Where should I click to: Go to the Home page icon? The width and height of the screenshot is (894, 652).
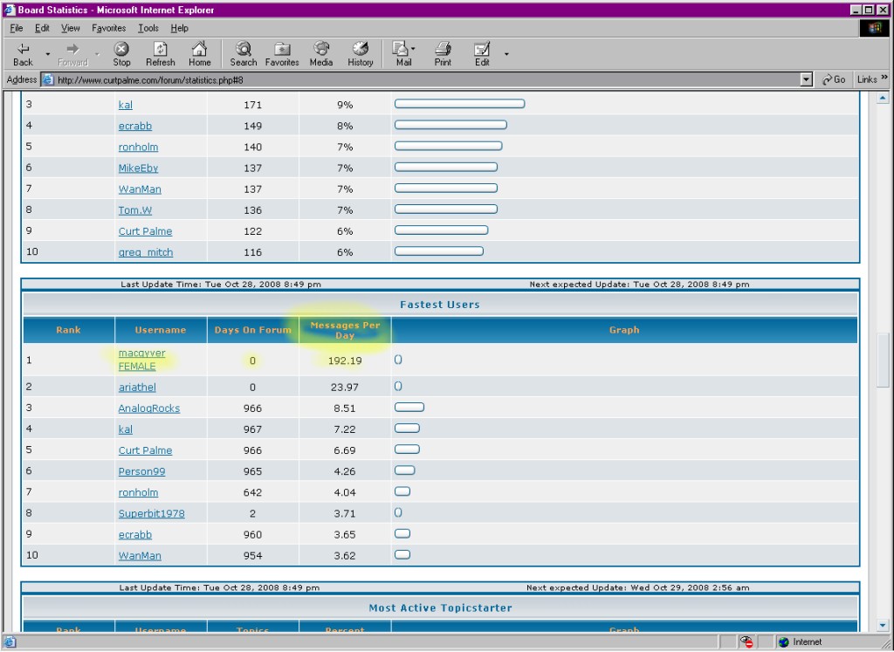point(200,54)
